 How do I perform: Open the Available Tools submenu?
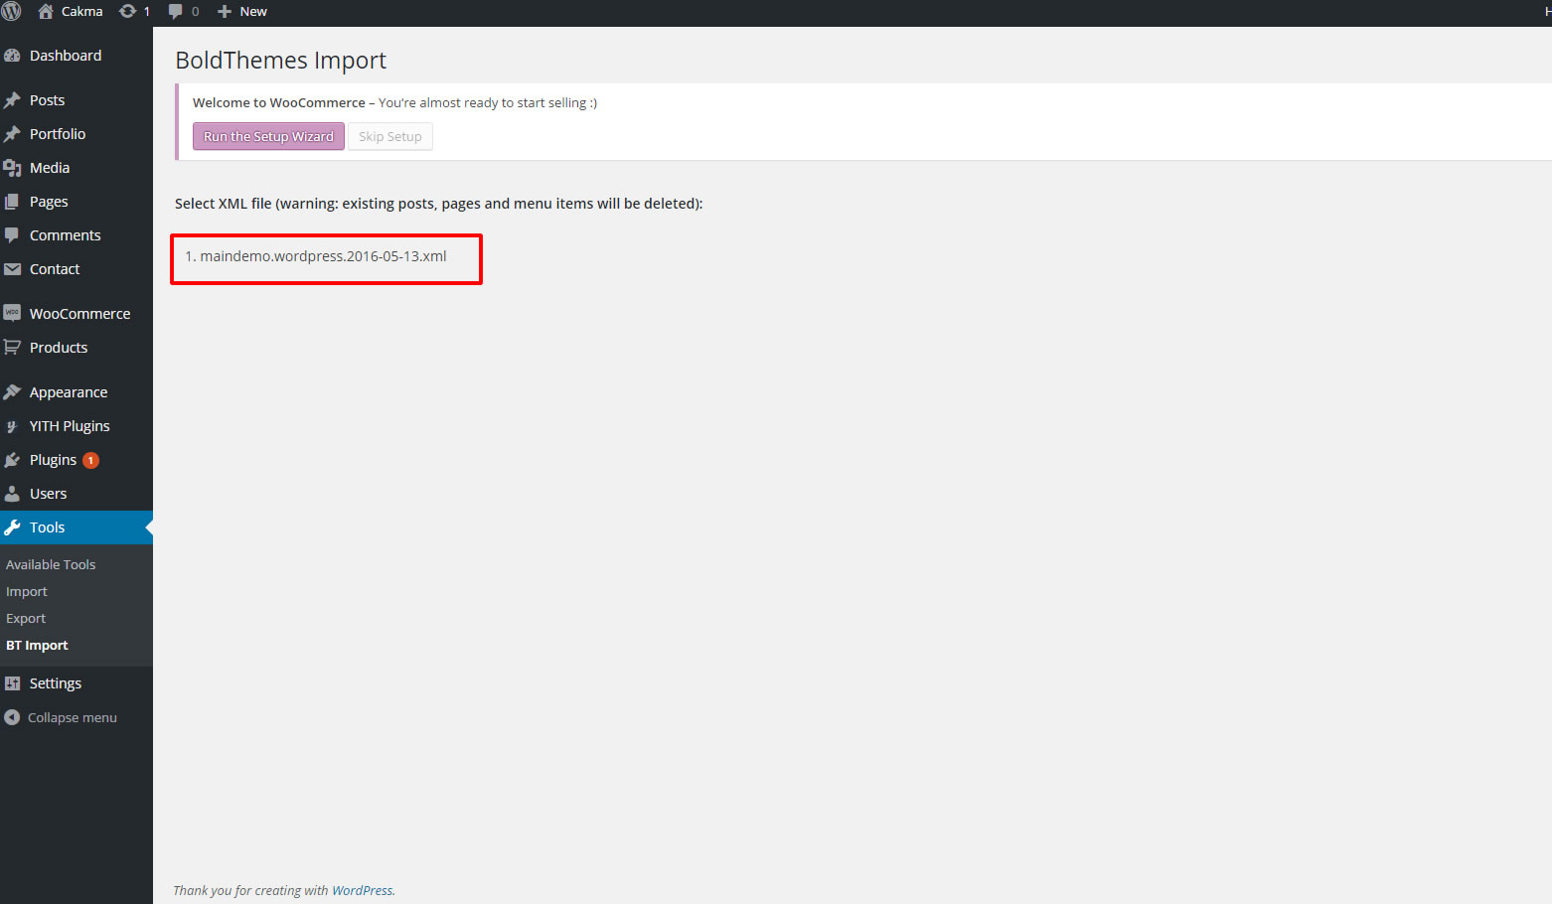[x=51, y=564]
